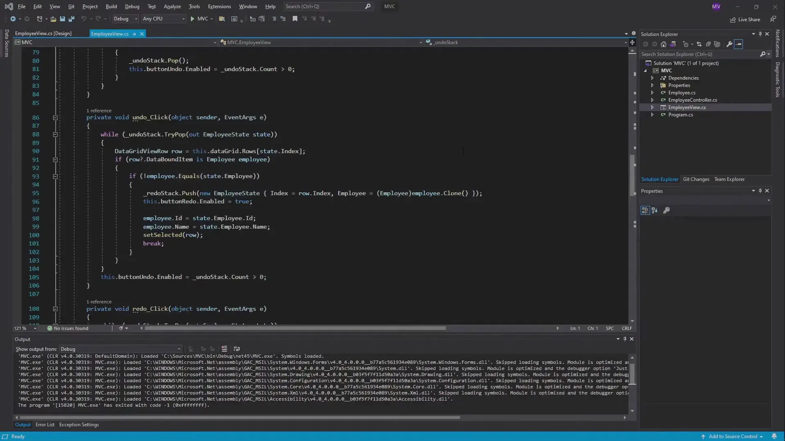Open the Data Sources side tab

click(x=7, y=43)
